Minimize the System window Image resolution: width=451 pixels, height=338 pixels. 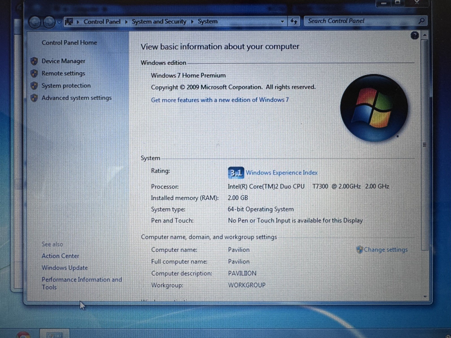pos(383,3)
